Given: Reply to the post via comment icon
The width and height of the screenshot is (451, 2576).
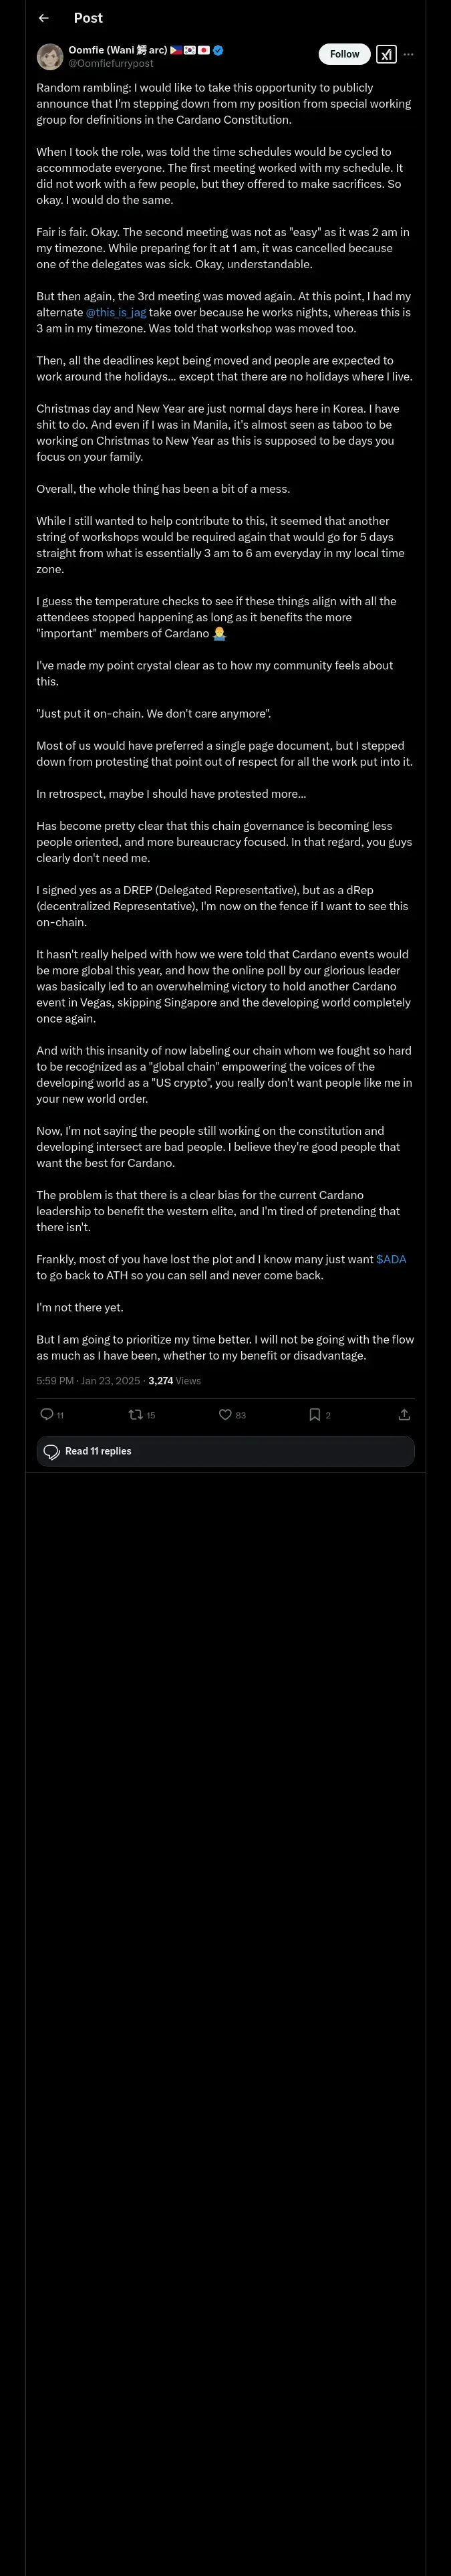Looking at the screenshot, I should (47, 1414).
